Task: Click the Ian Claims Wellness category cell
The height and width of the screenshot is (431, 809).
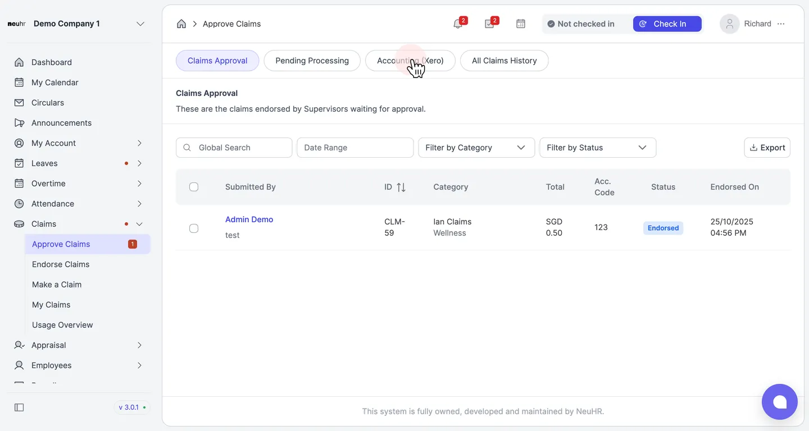Action: (x=452, y=227)
